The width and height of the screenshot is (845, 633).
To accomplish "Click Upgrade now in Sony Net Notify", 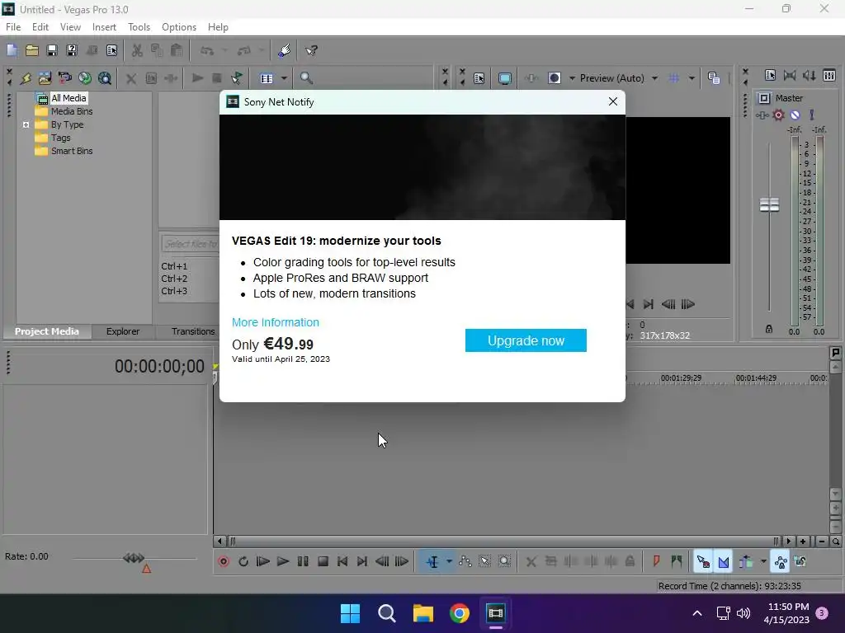I will coord(526,340).
